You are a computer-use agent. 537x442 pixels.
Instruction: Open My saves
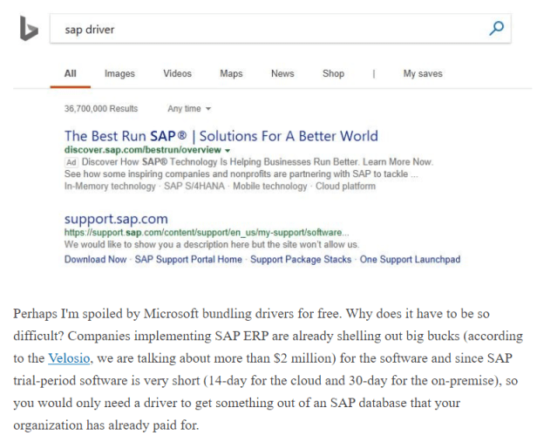[423, 73]
